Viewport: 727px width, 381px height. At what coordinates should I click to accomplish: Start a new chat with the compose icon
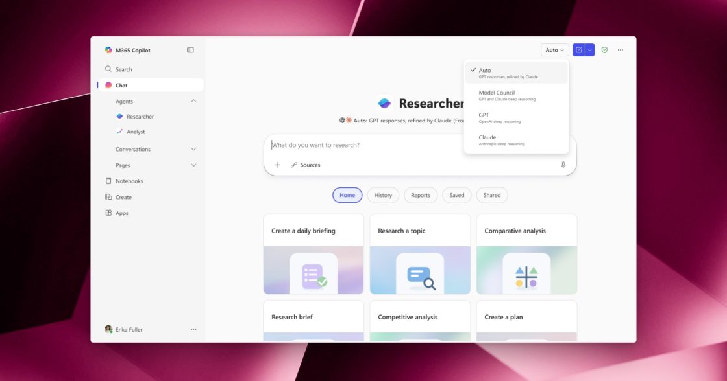(x=578, y=49)
